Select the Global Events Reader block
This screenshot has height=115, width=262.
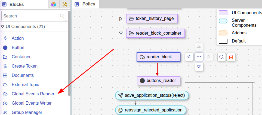click(33, 94)
